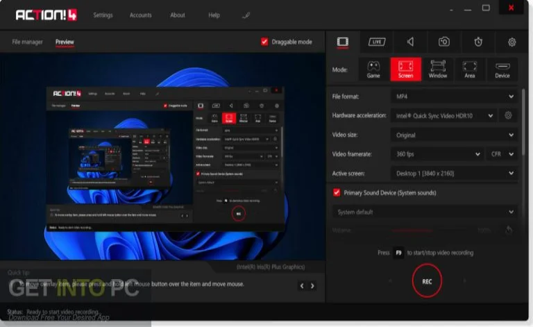The width and height of the screenshot is (533, 327).
Task: Open the screenshot camera tab
Action: tap(444, 42)
